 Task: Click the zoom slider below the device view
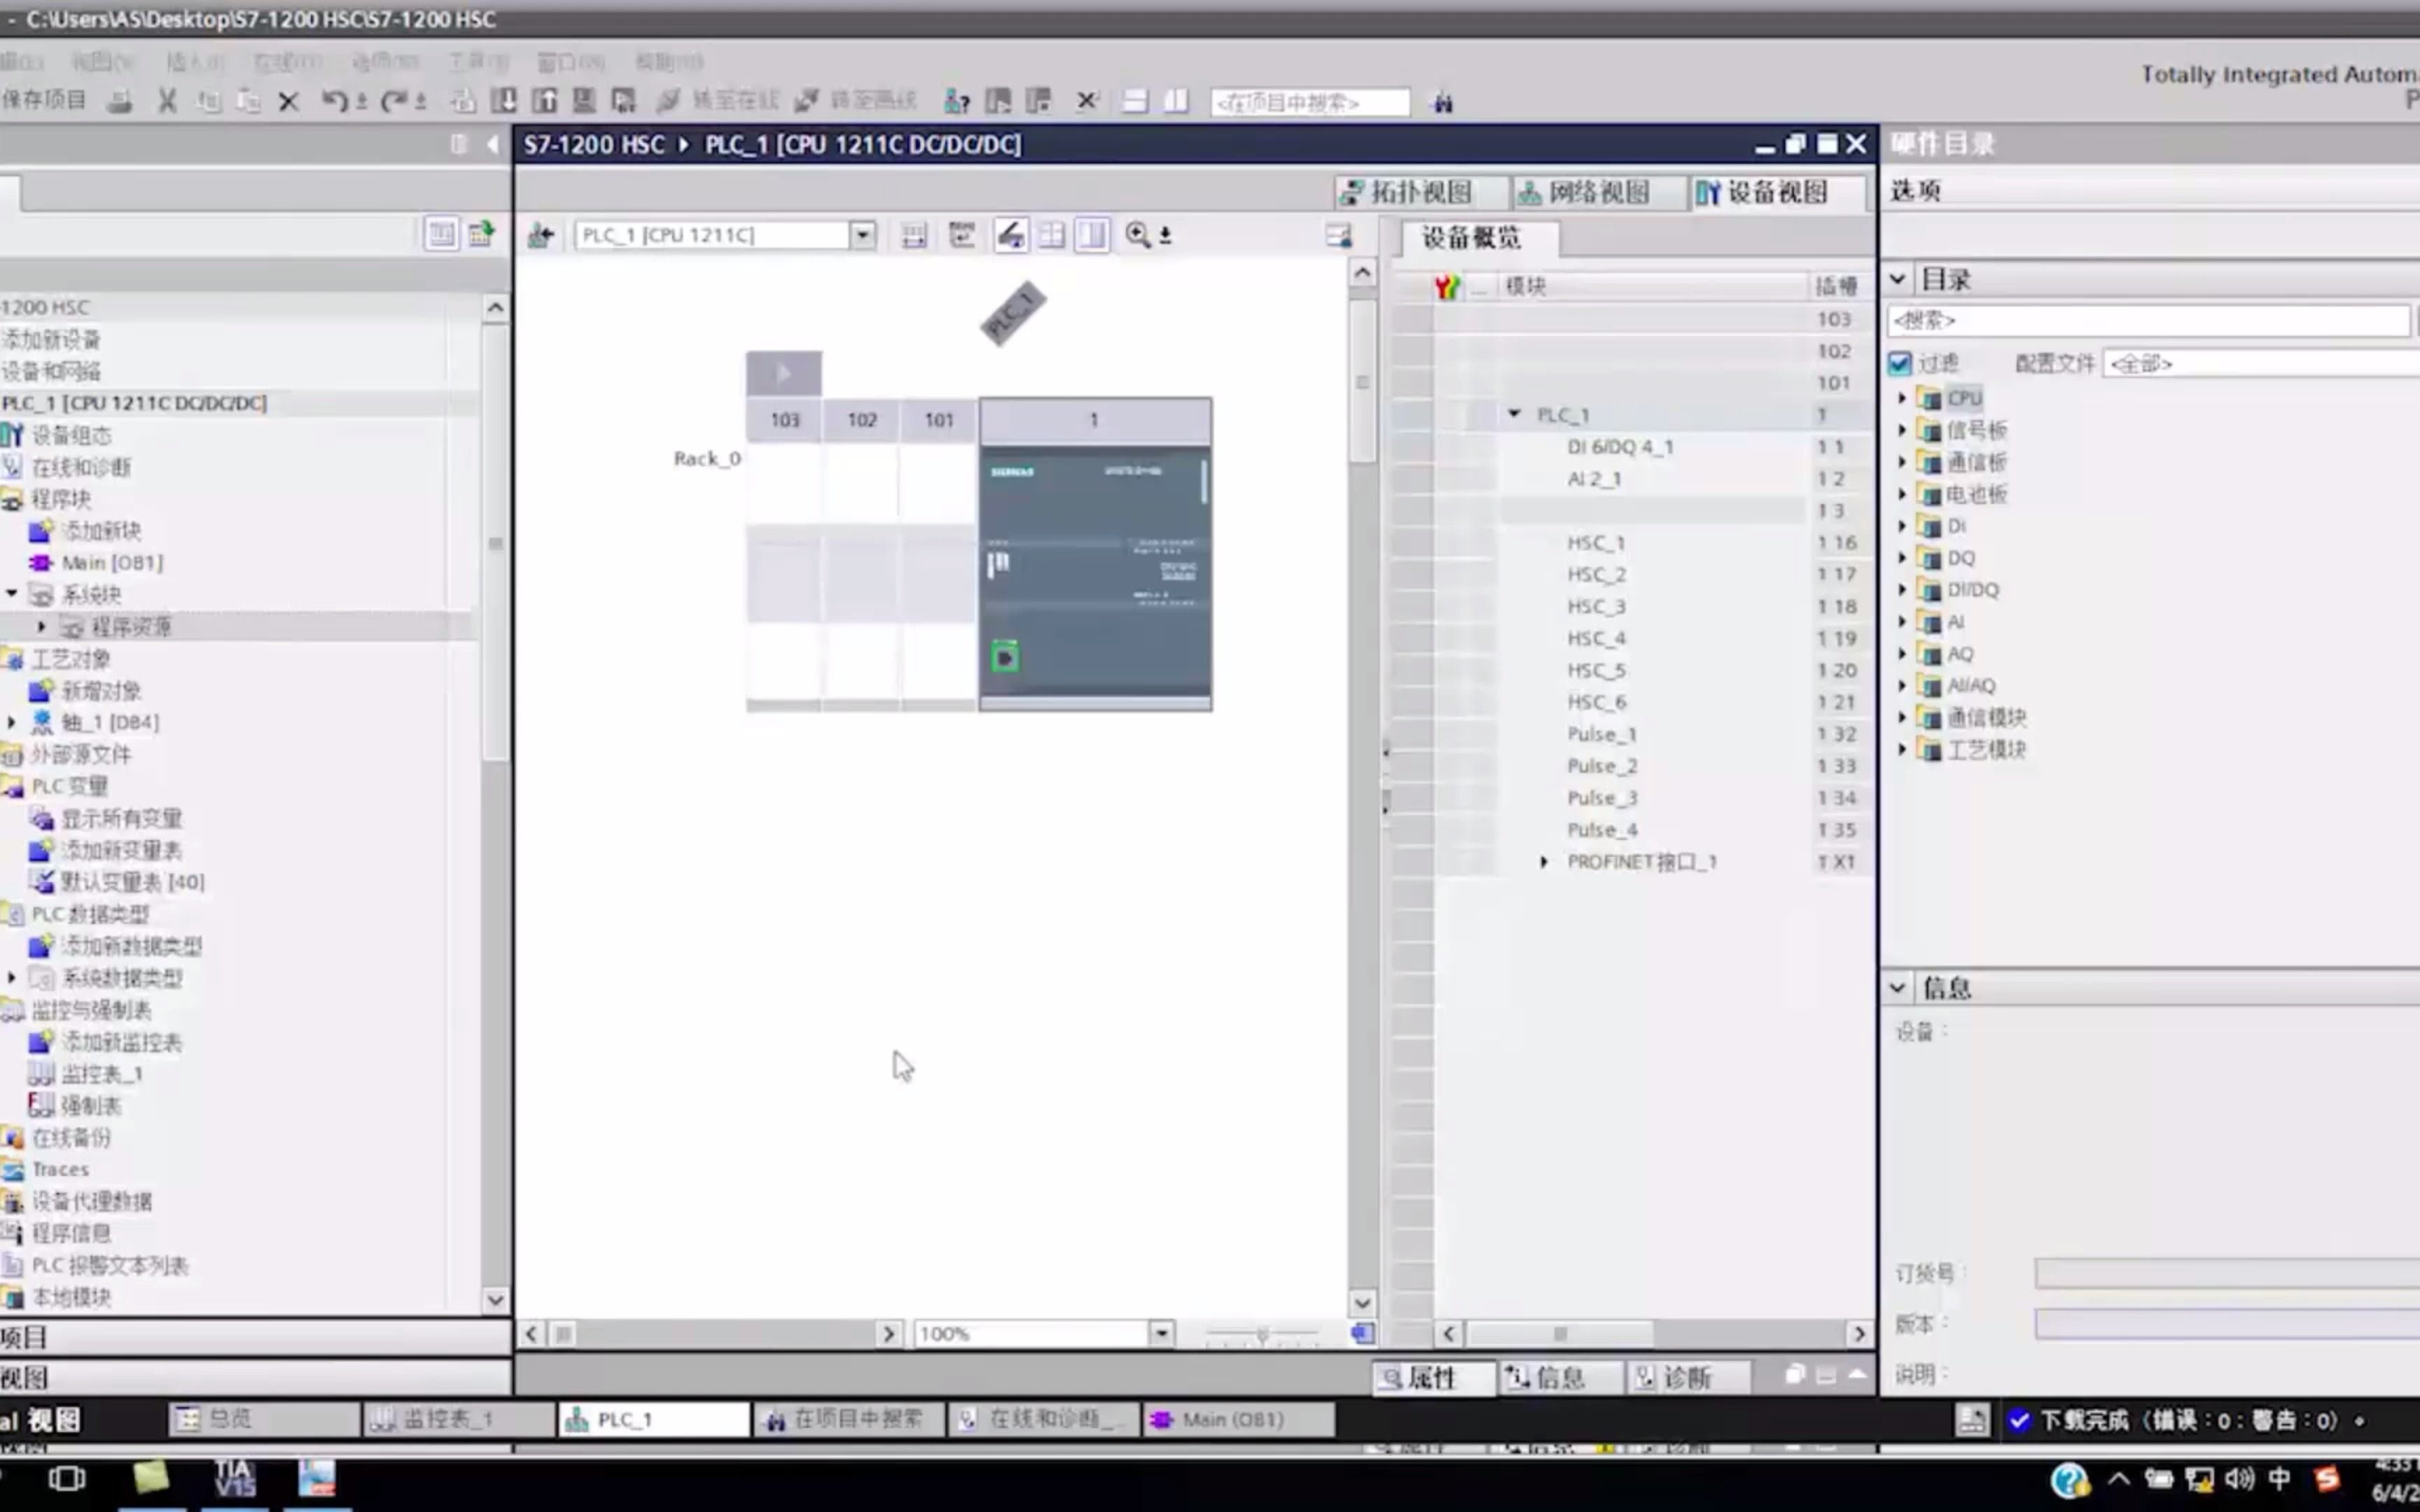tap(1262, 1333)
